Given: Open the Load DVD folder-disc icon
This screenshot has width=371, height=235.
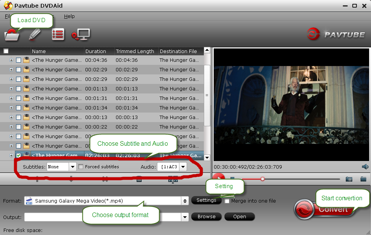Looking at the screenshot, I should [12, 35].
